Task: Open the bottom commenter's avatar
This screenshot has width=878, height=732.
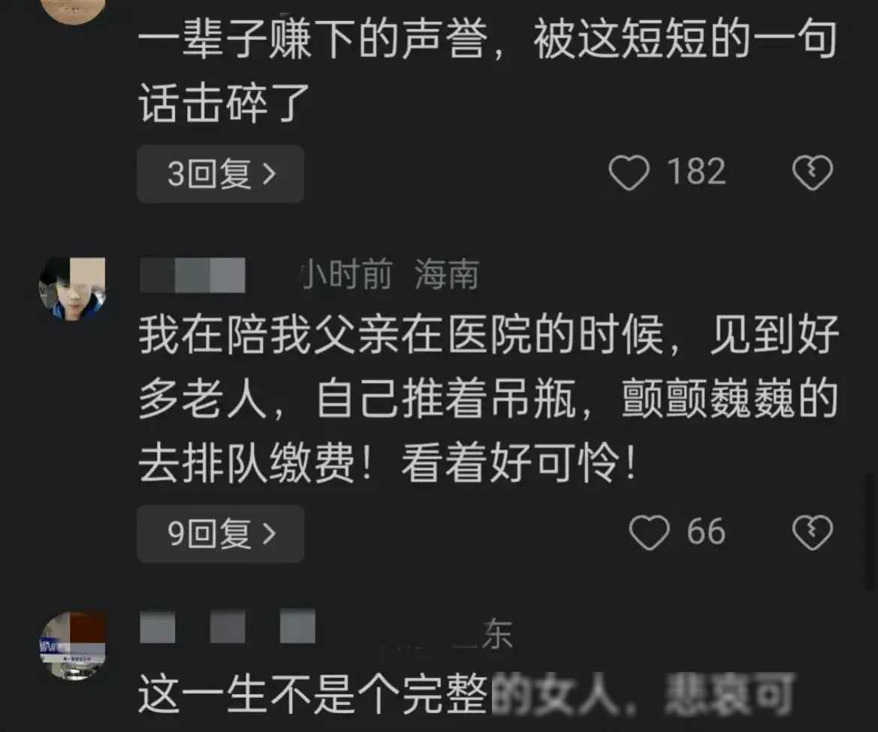Action: [x=72, y=646]
